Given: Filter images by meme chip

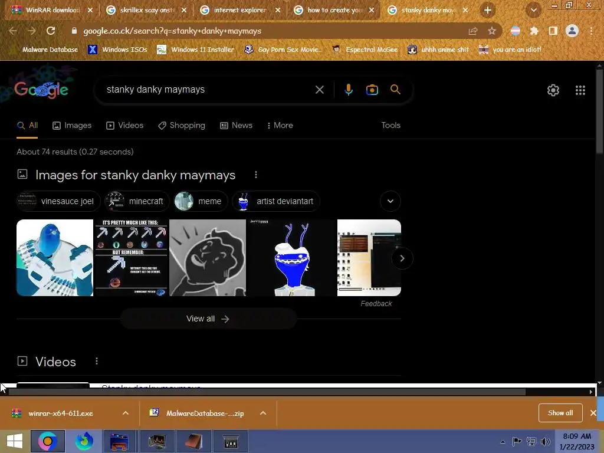Looking at the screenshot, I should pyautogui.click(x=201, y=201).
